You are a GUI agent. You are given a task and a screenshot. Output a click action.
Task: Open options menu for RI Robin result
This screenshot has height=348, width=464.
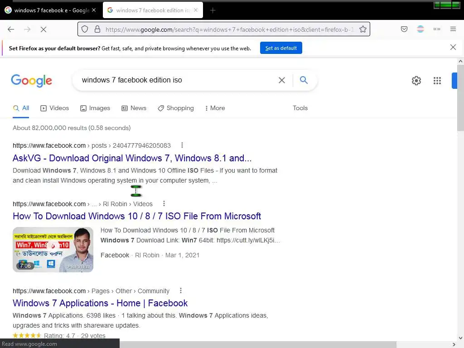point(164,203)
